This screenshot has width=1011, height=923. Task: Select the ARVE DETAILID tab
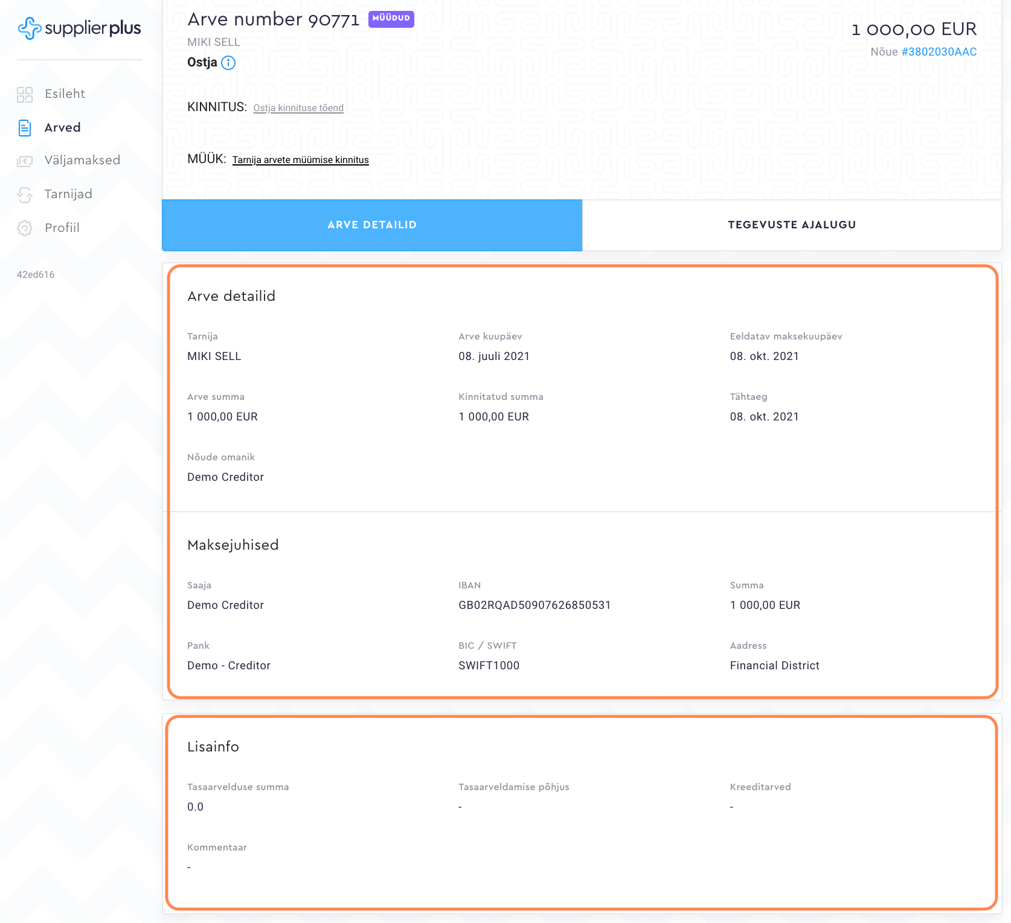(x=372, y=225)
